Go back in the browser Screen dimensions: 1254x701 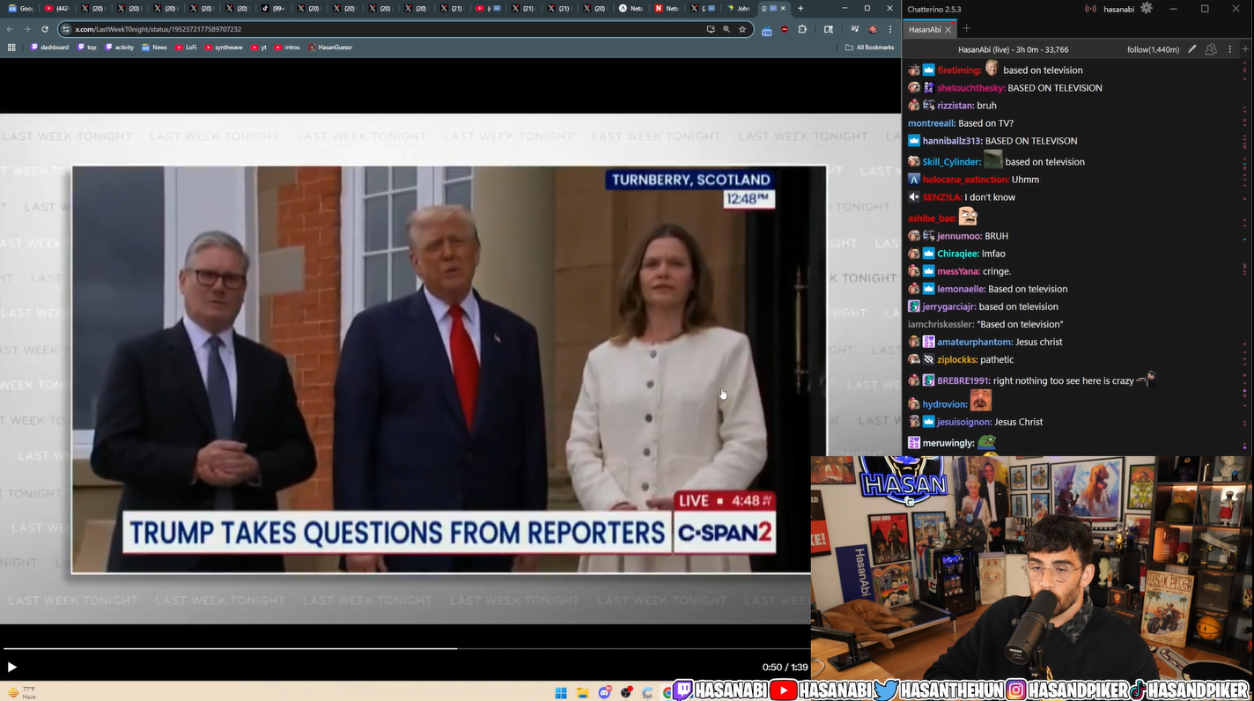click(x=10, y=29)
